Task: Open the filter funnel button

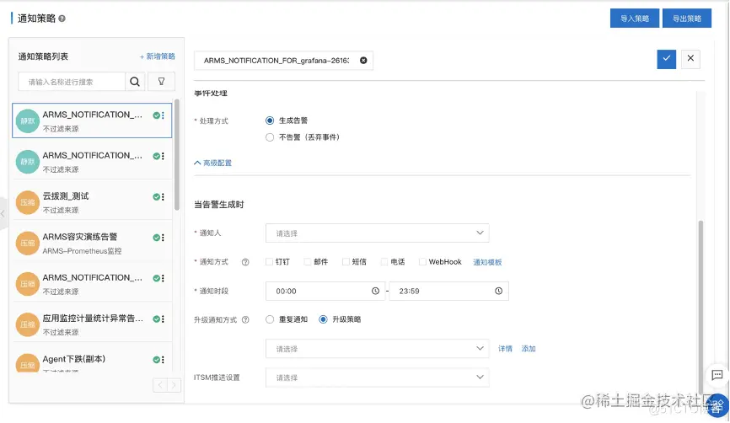Action: (x=161, y=82)
